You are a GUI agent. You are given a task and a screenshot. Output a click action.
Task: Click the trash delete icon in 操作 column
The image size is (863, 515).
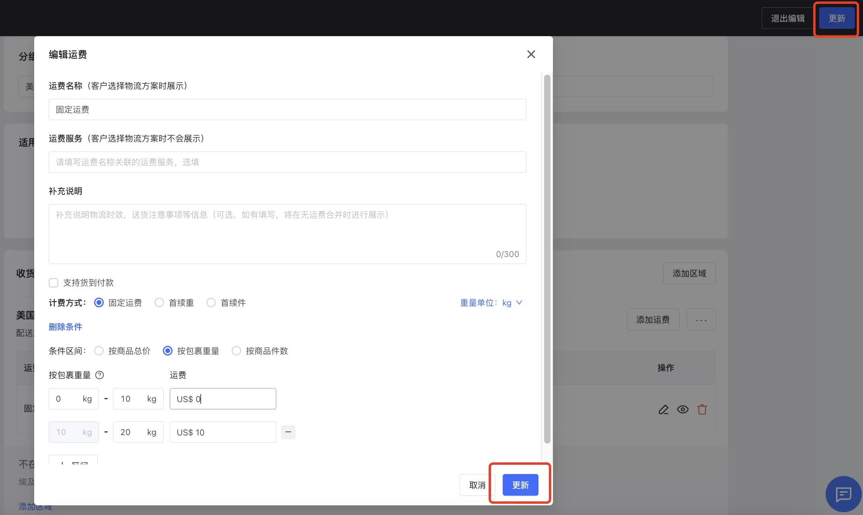click(x=702, y=409)
